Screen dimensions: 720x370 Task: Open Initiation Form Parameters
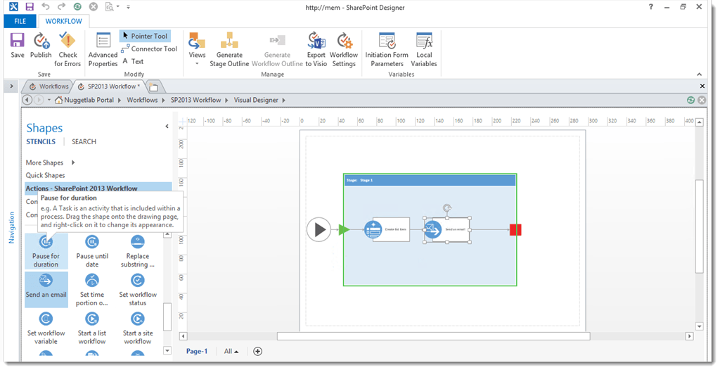tap(387, 50)
